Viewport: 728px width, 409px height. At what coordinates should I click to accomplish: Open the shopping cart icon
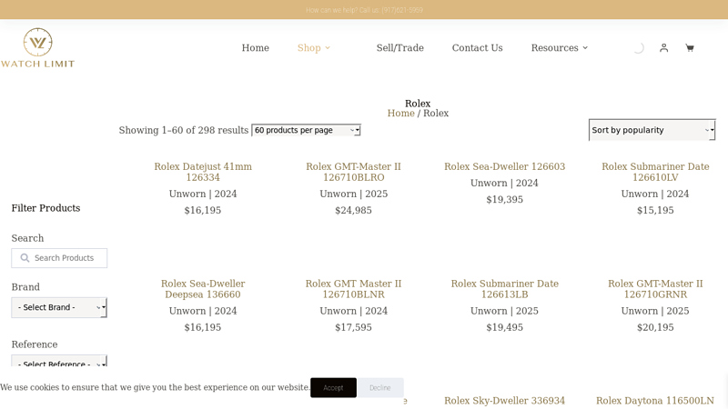689,48
